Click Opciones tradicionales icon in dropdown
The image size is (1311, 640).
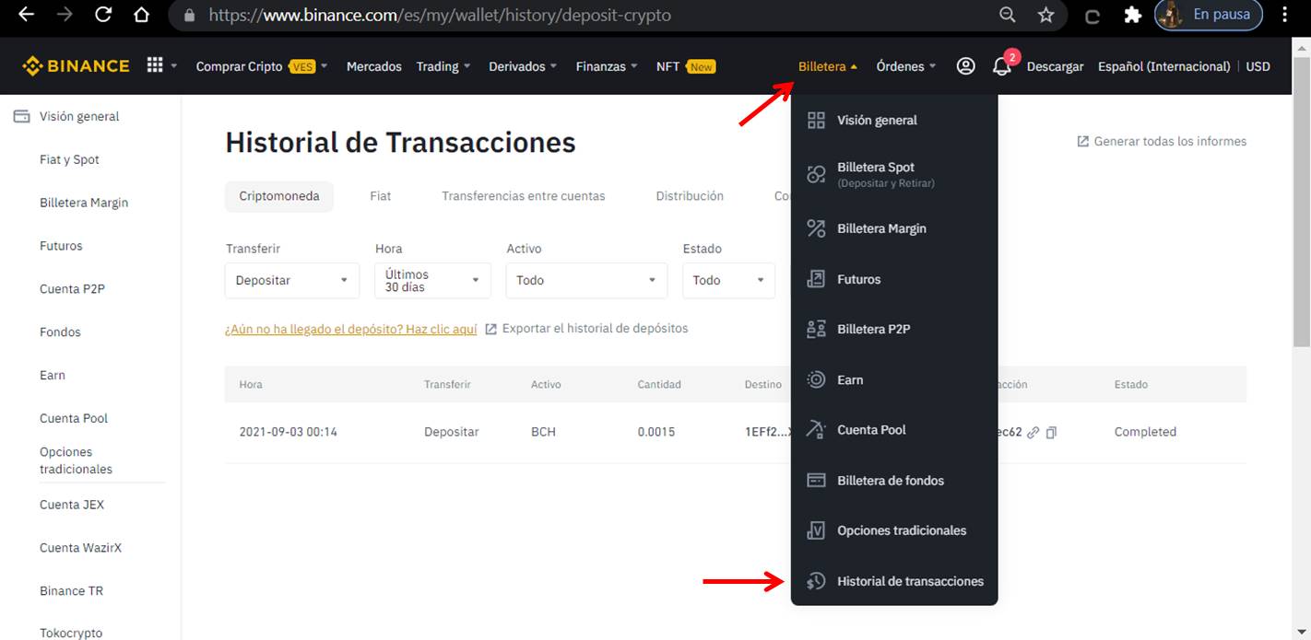pos(816,530)
